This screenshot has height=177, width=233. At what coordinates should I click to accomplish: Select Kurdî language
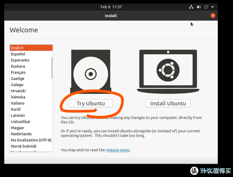coord(31,109)
